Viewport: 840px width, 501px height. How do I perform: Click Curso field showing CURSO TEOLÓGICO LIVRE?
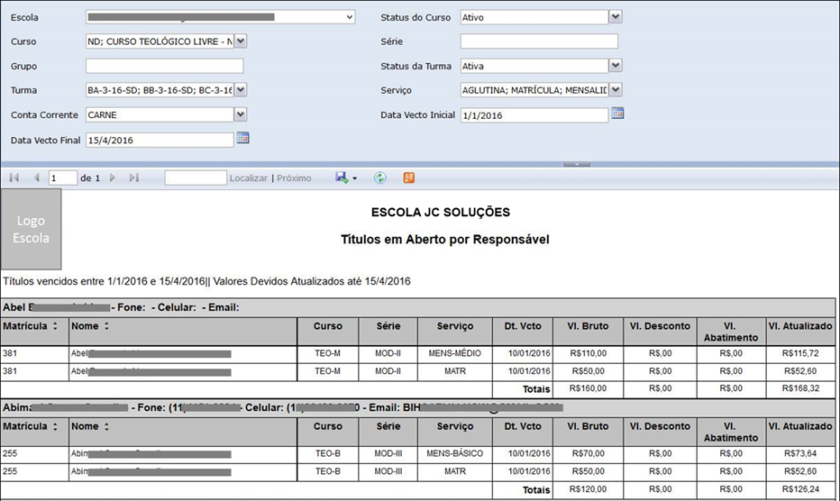(160, 41)
